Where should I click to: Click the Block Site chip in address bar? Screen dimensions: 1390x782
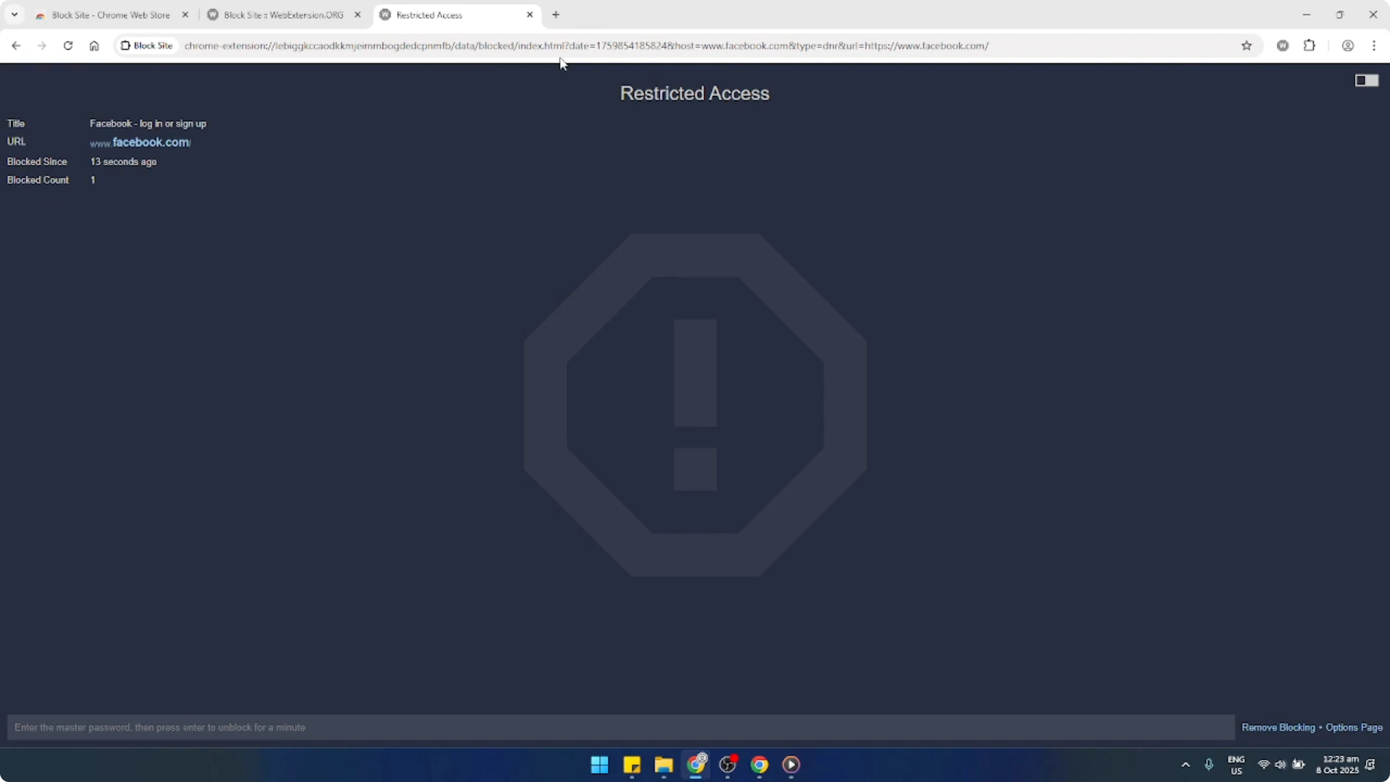coord(147,46)
